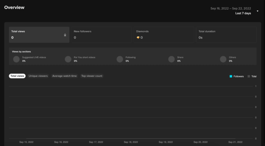265x146 pixels.
Task: Select the Last 7 days range
Action: (243, 13)
